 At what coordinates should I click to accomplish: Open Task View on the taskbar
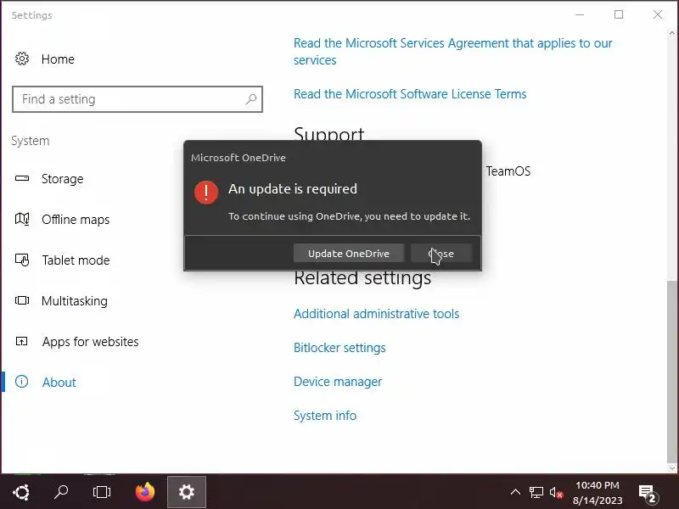coord(102,492)
